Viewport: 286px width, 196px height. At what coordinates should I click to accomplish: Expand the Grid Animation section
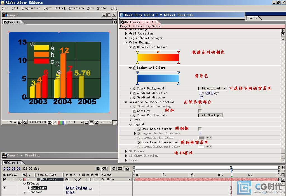126,33
